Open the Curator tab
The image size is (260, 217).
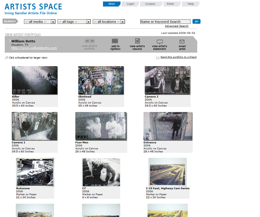click(x=150, y=4)
